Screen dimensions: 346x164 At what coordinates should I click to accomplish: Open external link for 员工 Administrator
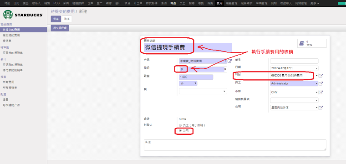(321, 84)
